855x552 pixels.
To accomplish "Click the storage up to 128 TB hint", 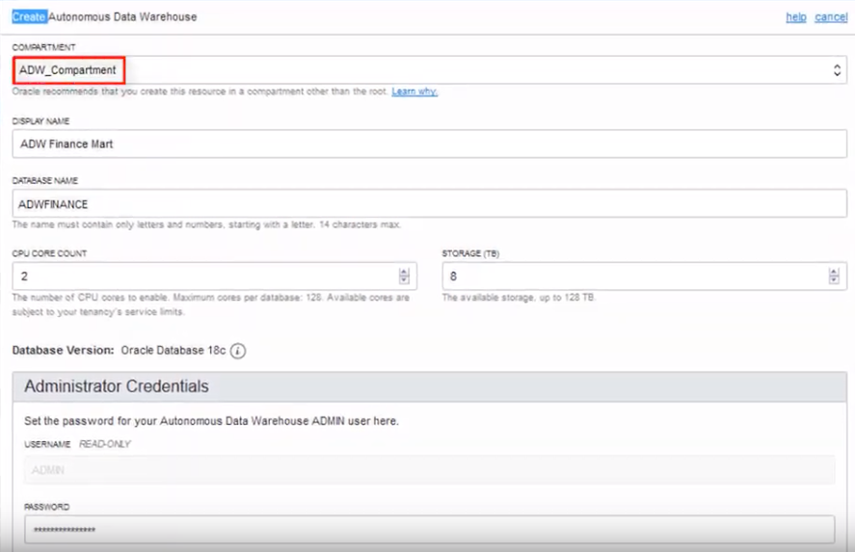I will [519, 298].
